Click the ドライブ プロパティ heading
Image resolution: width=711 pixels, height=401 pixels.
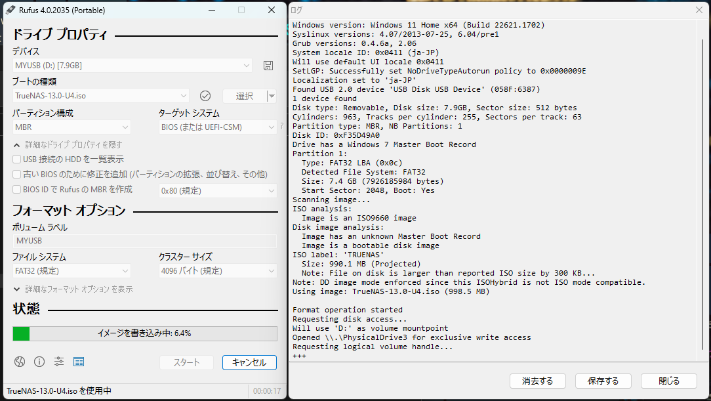[60, 35]
